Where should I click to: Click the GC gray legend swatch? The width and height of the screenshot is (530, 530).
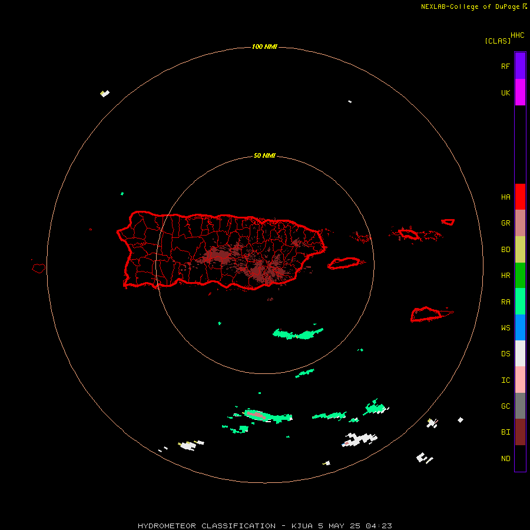pyautogui.click(x=520, y=406)
